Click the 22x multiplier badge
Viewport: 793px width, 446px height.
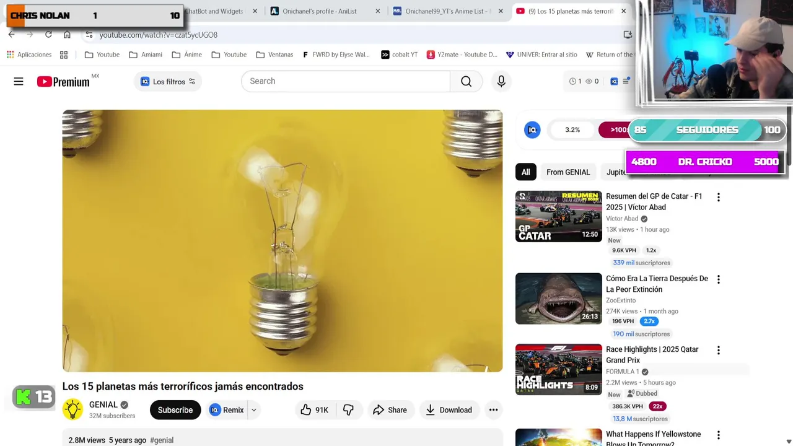point(657,406)
